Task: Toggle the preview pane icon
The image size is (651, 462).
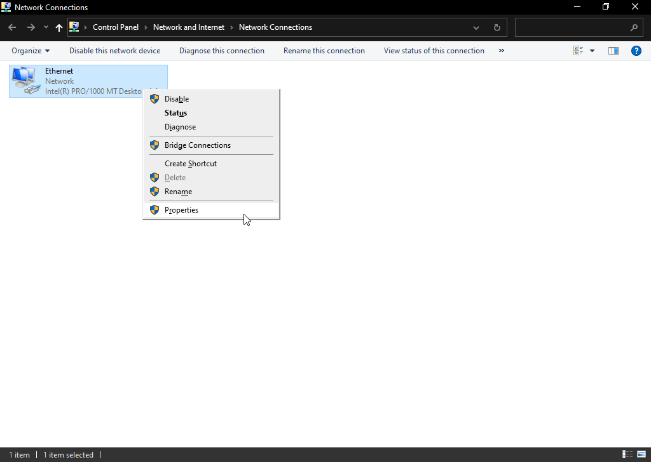Action: tap(613, 51)
